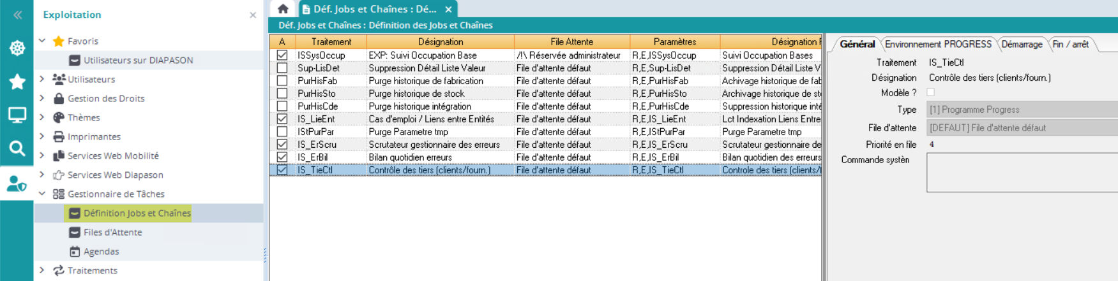
Task: Click the A column header
Action: 282,41
